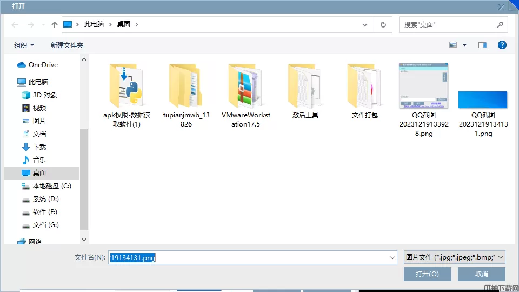Open recent locations dropdown arrow
The width and height of the screenshot is (519, 292).
tap(43, 25)
